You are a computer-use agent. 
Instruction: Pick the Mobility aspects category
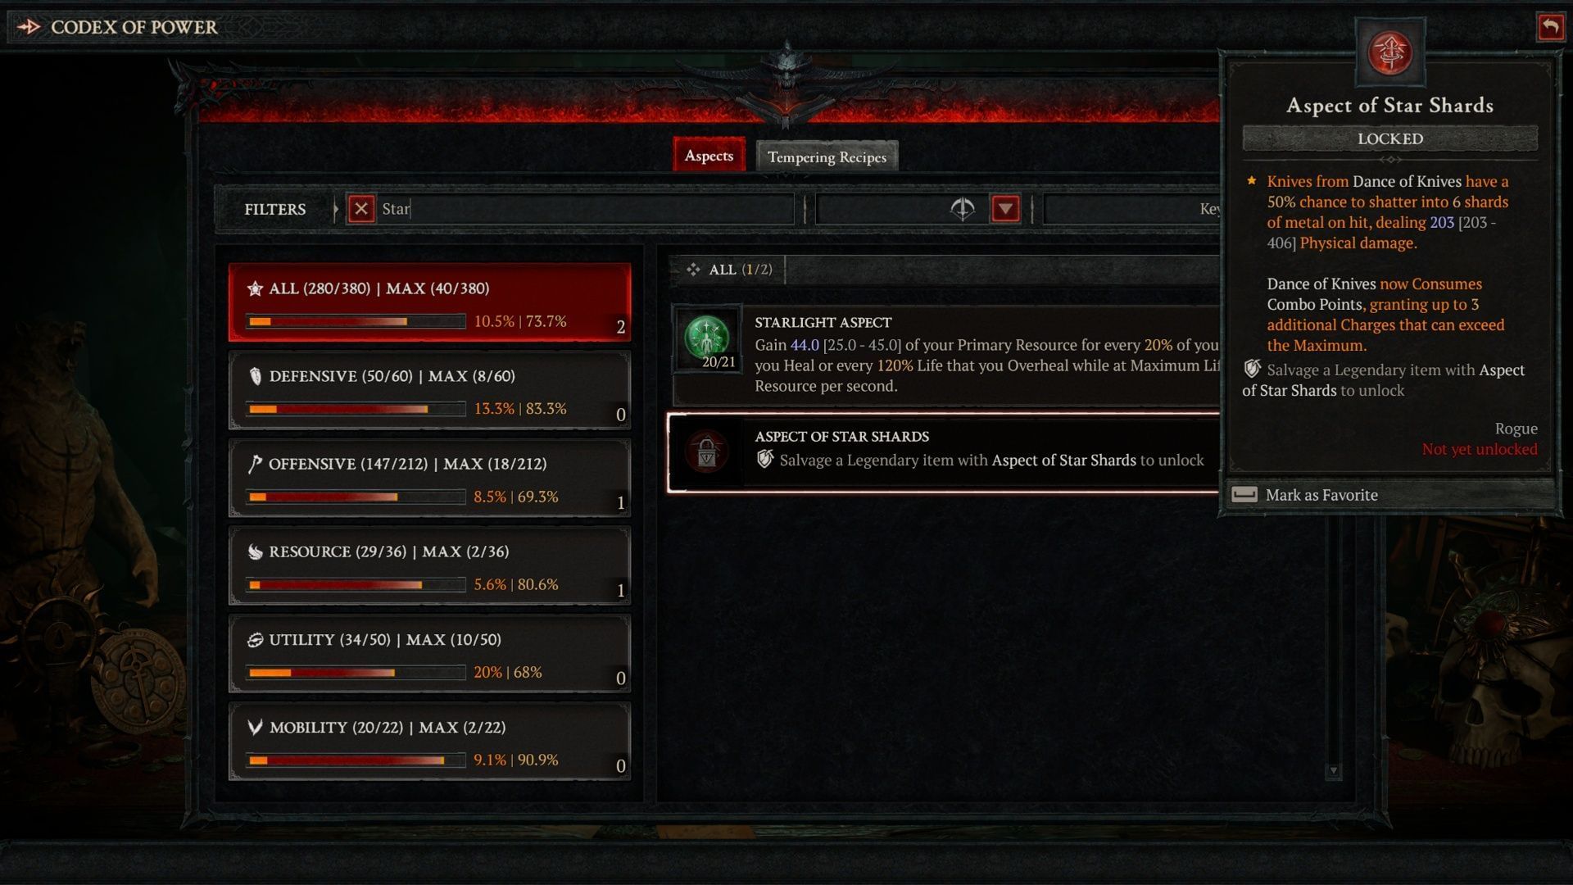point(429,741)
